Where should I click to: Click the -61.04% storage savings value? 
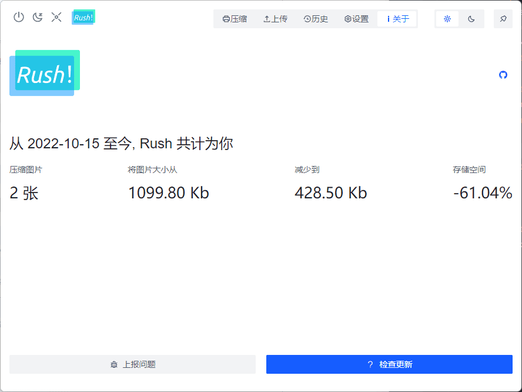(x=483, y=193)
